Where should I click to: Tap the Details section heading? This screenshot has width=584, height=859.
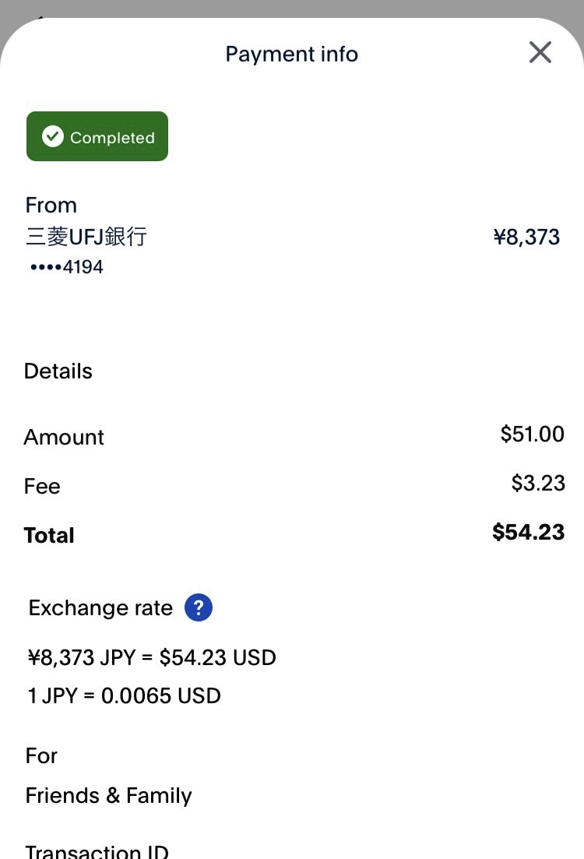[x=58, y=371]
